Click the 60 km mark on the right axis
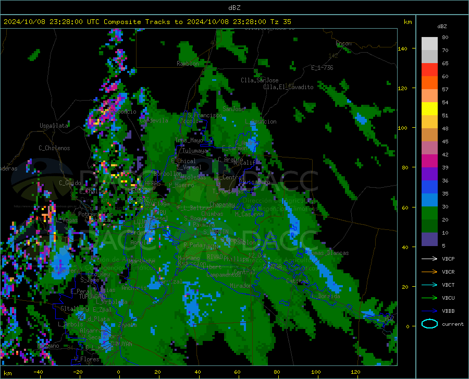469x379 pixels. 405,207
